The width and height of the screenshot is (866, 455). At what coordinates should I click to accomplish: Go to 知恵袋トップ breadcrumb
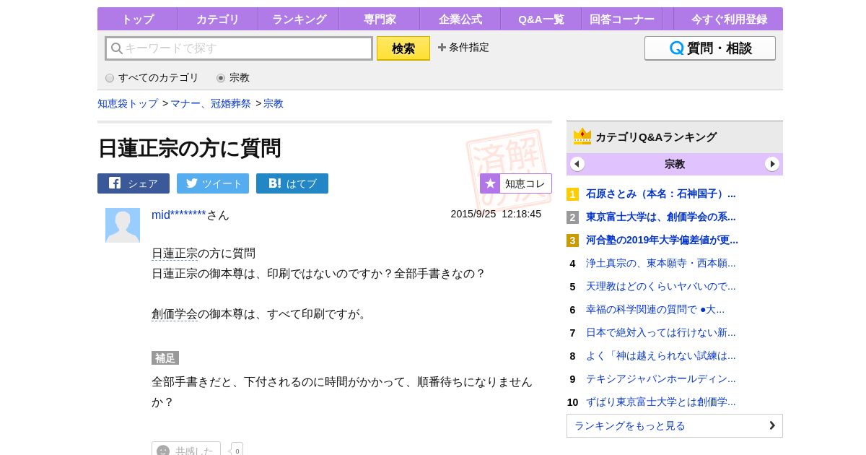128,103
